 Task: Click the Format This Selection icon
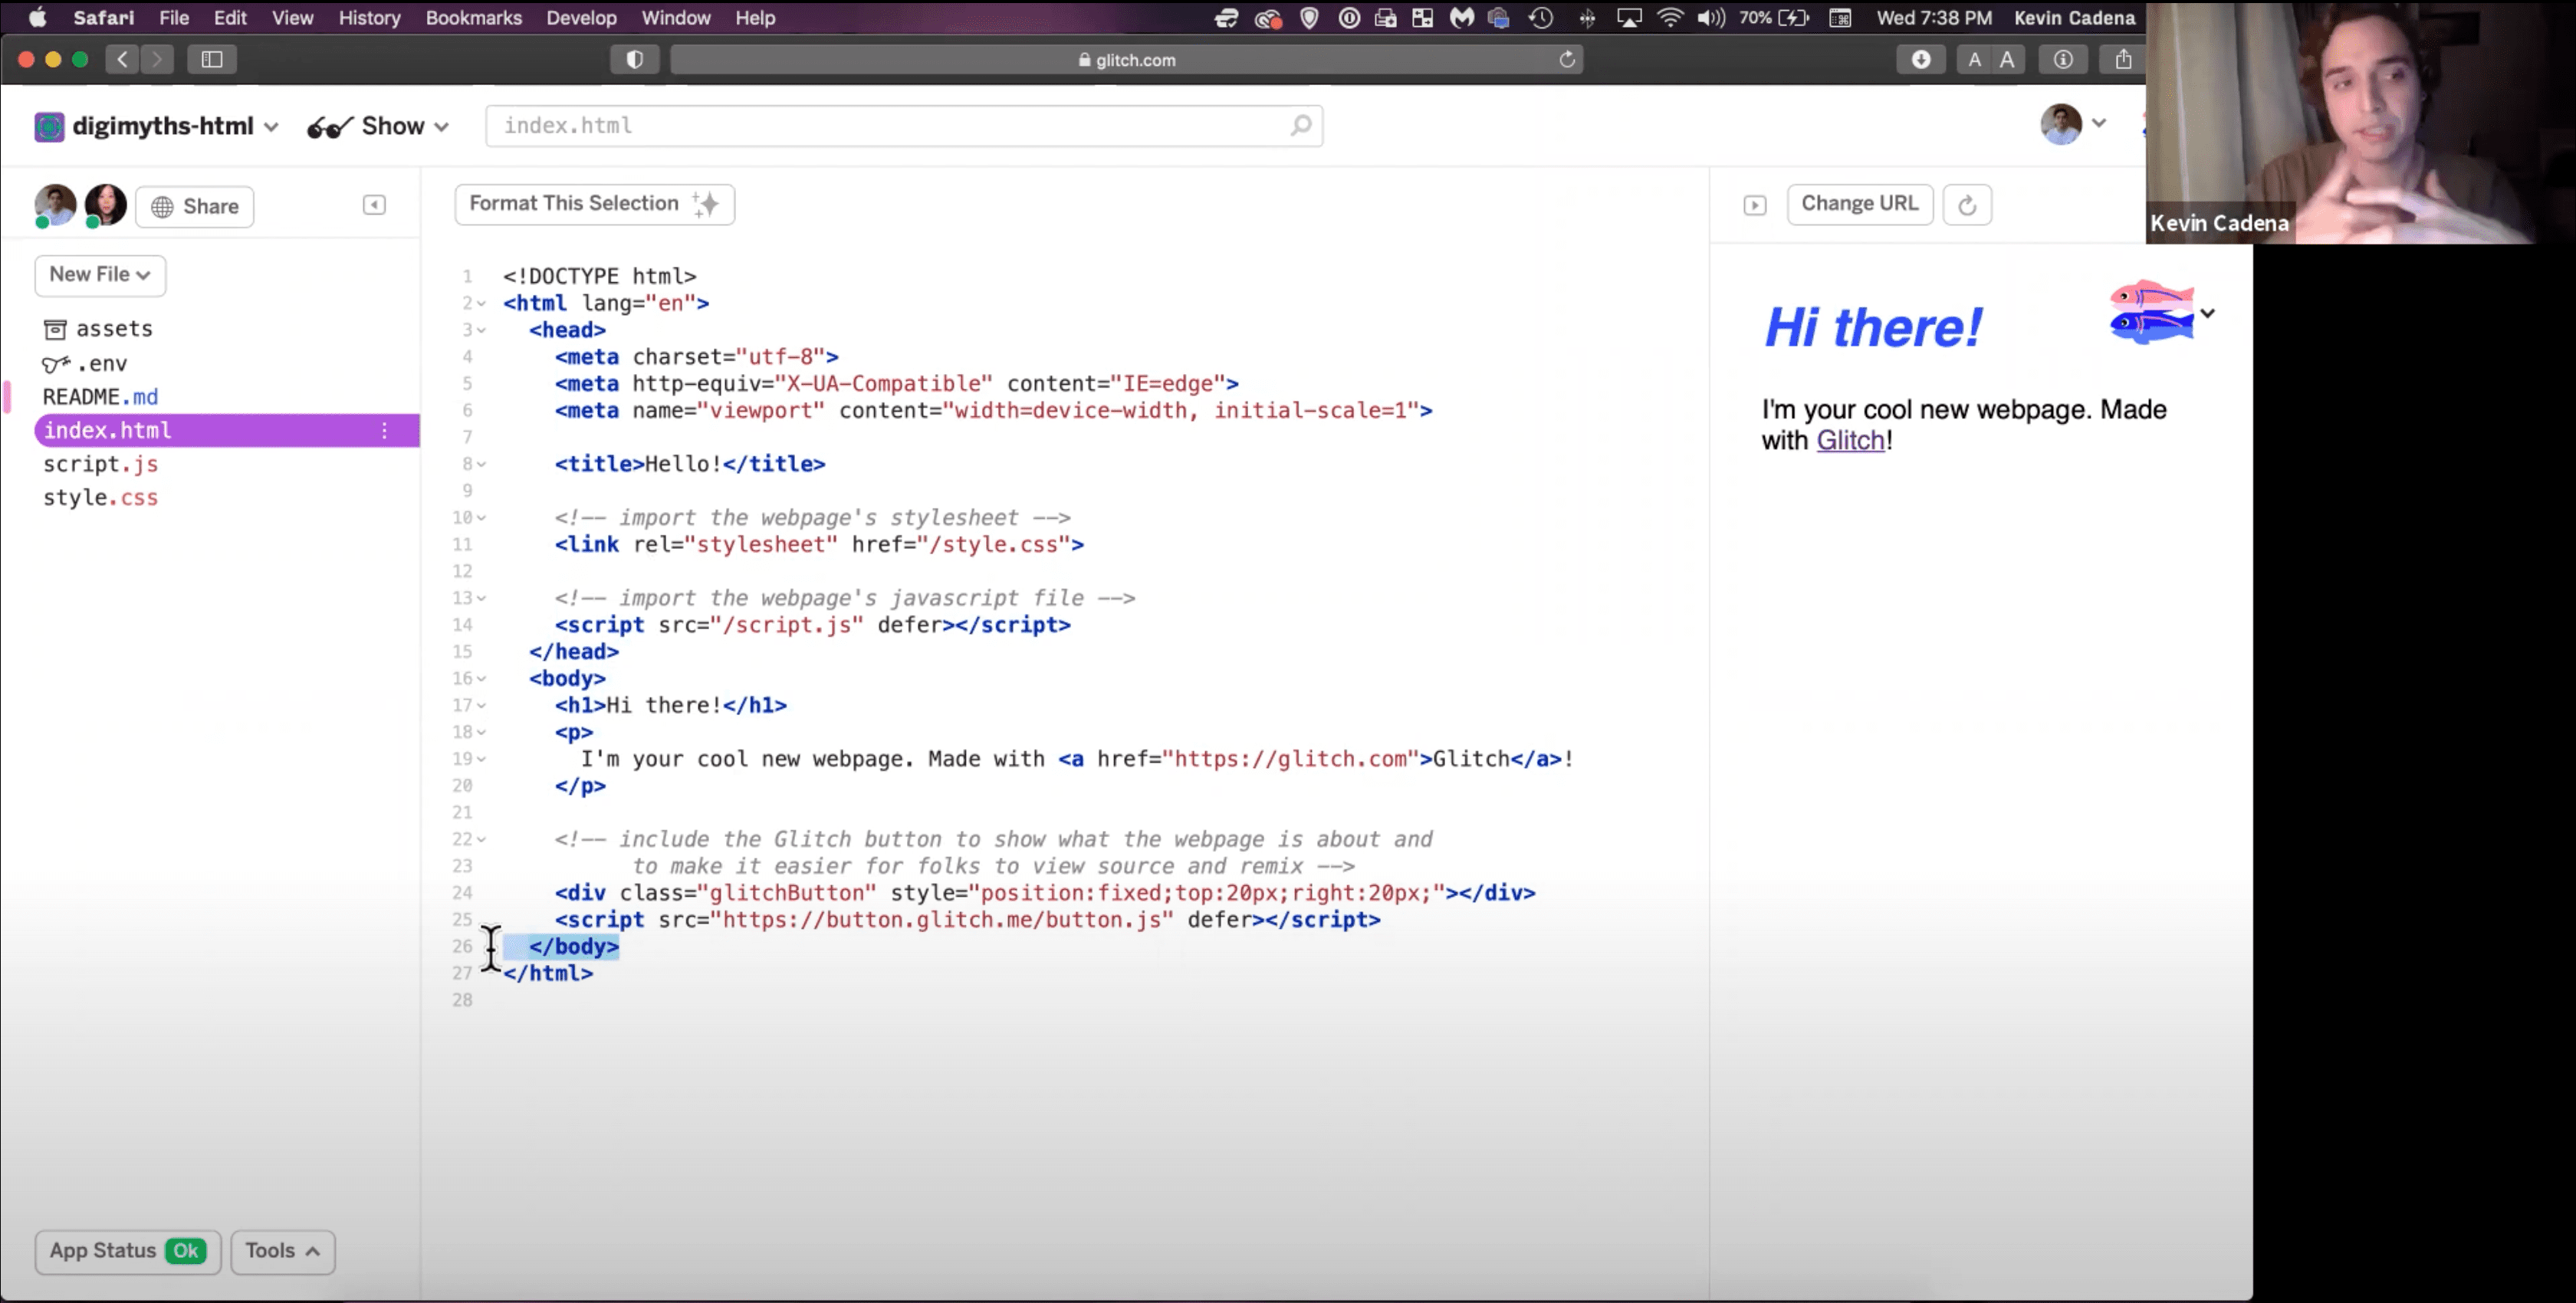click(x=705, y=203)
